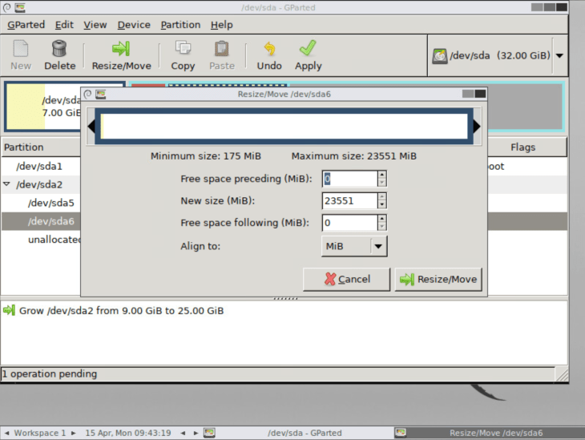This screenshot has width=585, height=440.
Task: Select the /dev/sda2 partition row
Action: [x=41, y=184]
